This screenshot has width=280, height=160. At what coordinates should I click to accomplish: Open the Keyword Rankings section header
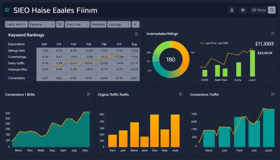pyautogui.click(x=26, y=35)
